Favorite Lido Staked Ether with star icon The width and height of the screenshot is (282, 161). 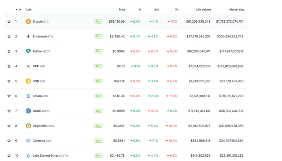click(9, 156)
